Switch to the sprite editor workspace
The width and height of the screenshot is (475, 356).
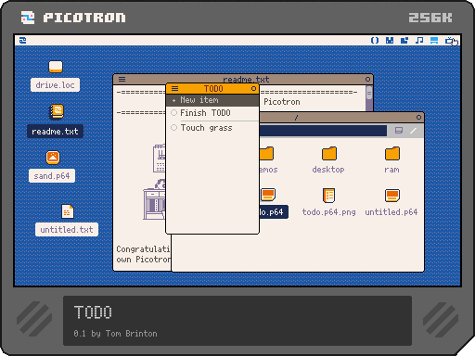click(x=390, y=41)
